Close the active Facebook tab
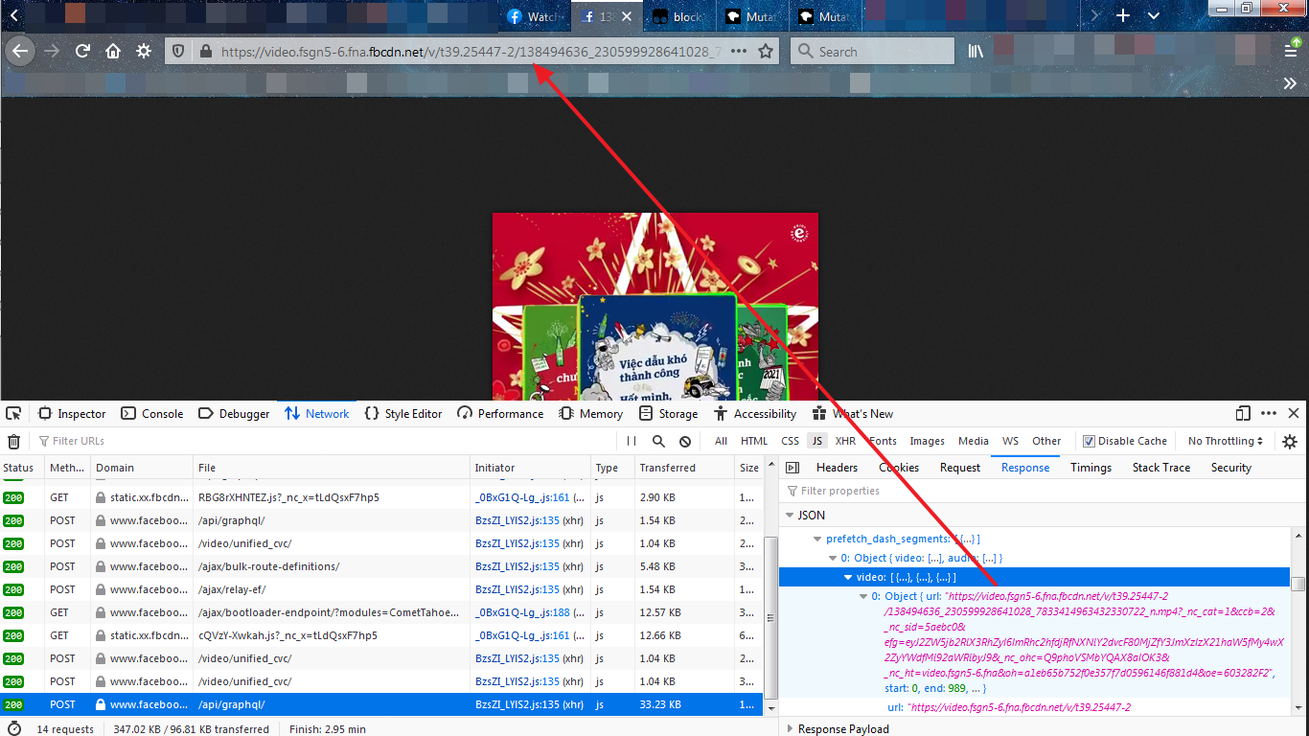 [x=628, y=16]
